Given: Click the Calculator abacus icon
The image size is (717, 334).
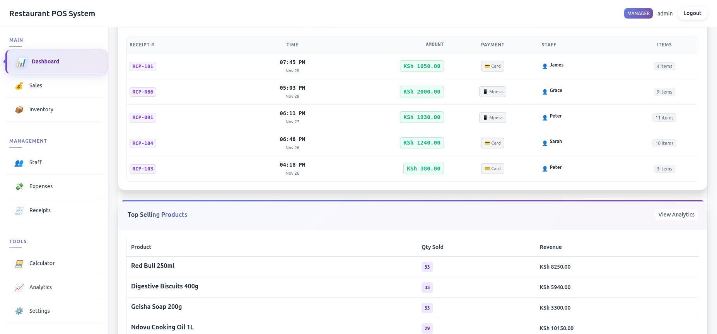Looking at the screenshot, I should (x=19, y=264).
